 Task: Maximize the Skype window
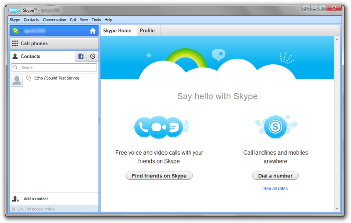click(322, 8)
